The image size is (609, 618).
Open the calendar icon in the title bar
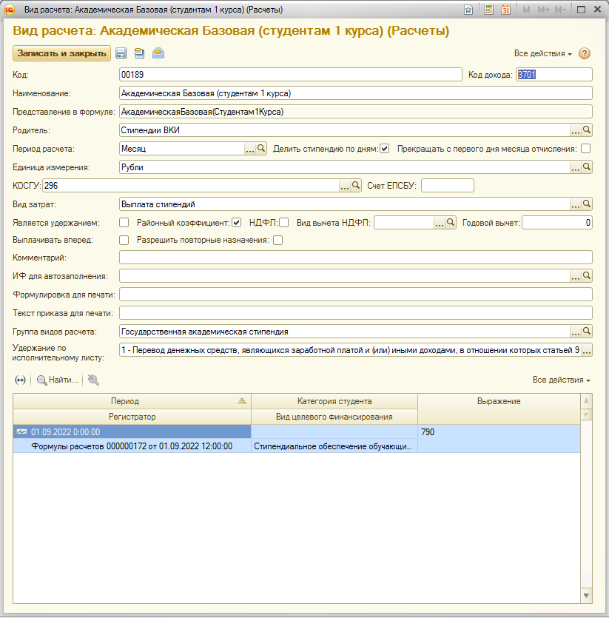click(506, 10)
